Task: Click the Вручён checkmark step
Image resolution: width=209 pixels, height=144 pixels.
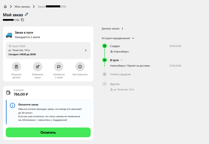Action: (105, 84)
